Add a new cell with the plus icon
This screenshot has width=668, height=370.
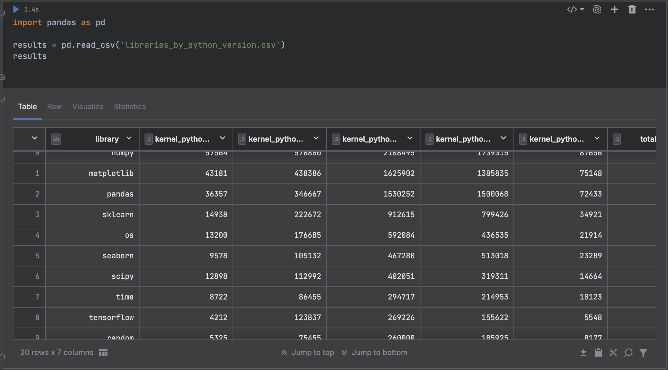[614, 9]
